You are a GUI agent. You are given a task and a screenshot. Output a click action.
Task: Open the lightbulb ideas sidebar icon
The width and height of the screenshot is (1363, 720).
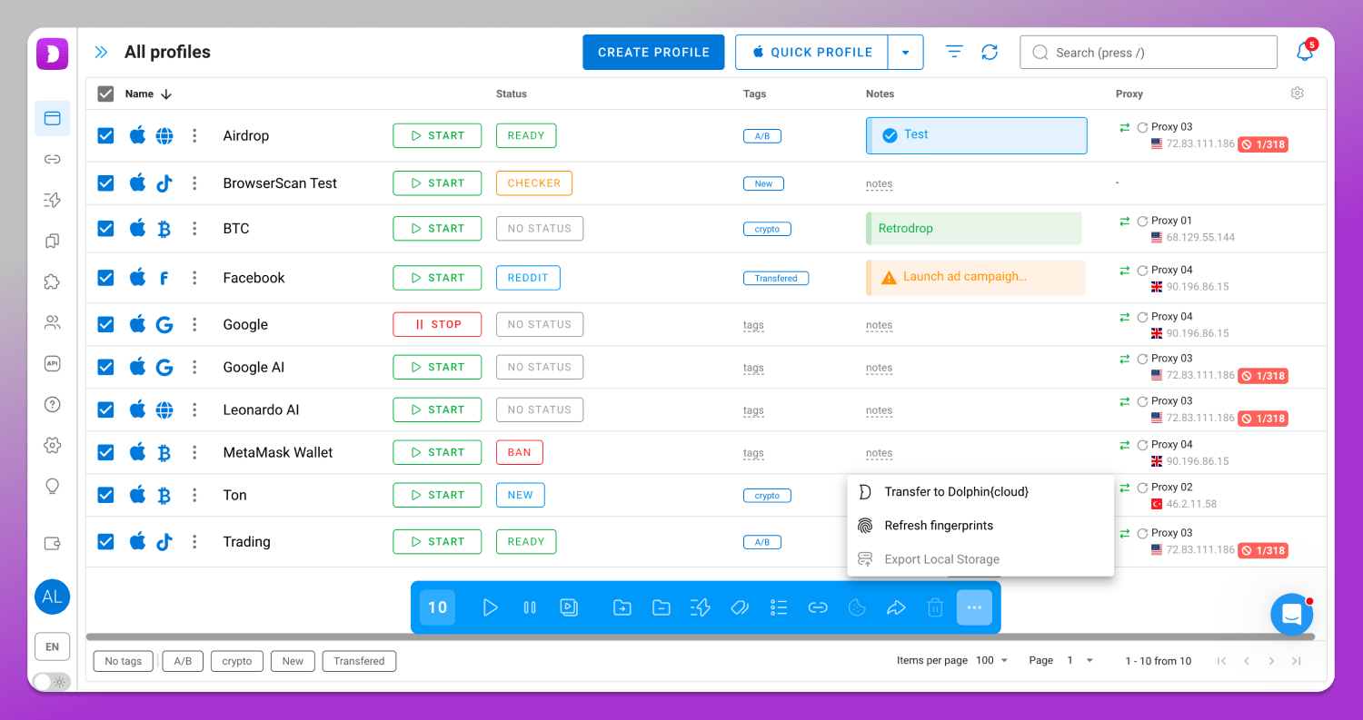click(x=52, y=487)
